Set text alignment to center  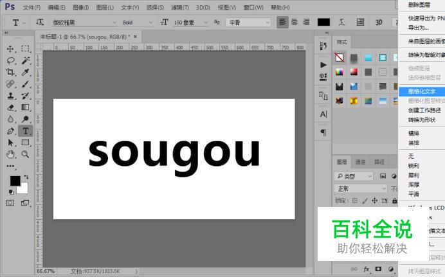click(295, 22)
